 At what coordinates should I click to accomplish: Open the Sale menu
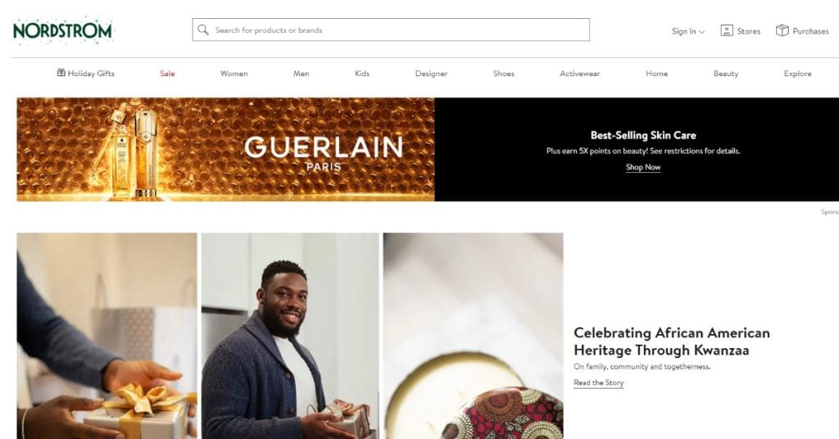(167, 73)
